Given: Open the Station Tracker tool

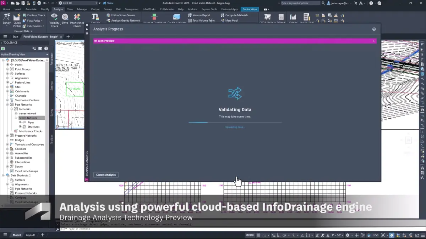Looking at the screenshot, I should tap(293, 18).
